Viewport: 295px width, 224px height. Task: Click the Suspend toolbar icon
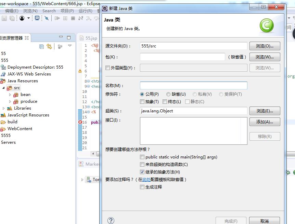click(65, 18)
